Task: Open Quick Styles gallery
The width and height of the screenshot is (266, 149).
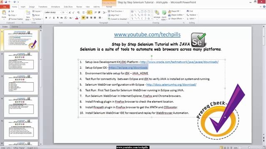Action: coord(164,15)
